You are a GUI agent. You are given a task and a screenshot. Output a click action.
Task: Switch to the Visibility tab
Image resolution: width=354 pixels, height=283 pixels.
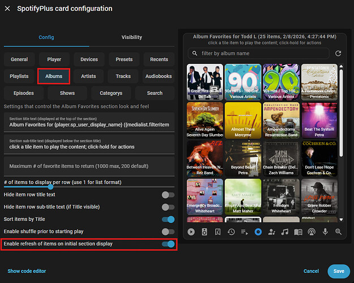click(132, 37)
